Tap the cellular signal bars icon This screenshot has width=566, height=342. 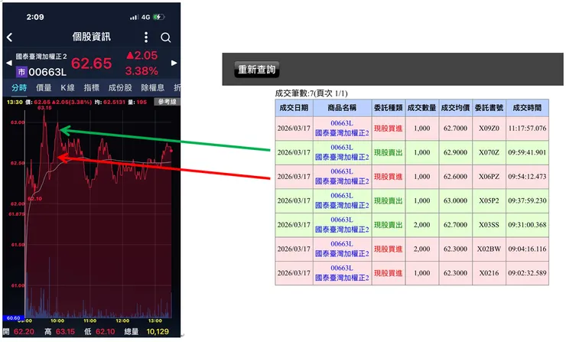coord(135,17)
